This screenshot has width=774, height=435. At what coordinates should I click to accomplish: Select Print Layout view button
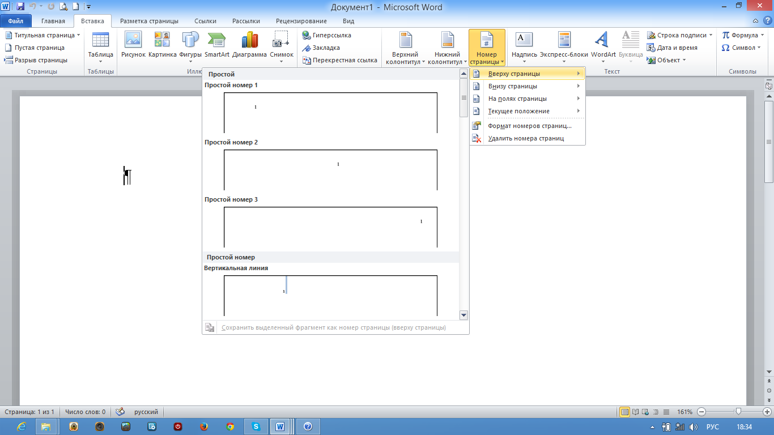coord(625,412)
